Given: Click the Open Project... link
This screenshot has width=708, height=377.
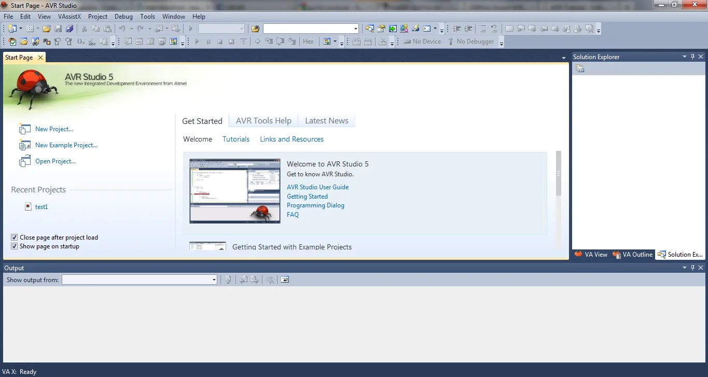Looking at the screenshot, I should [55, 161].
